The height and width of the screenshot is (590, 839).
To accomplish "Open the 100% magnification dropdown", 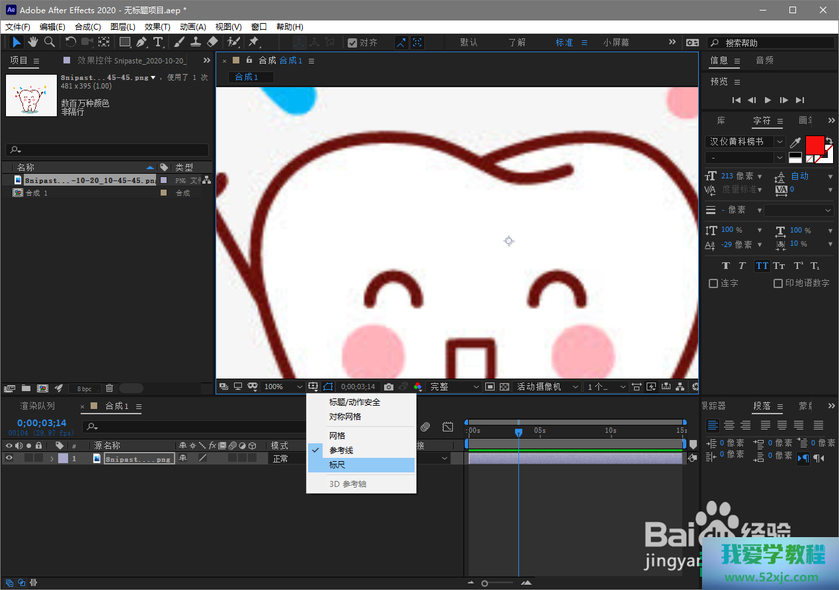I will pos(282,387).
